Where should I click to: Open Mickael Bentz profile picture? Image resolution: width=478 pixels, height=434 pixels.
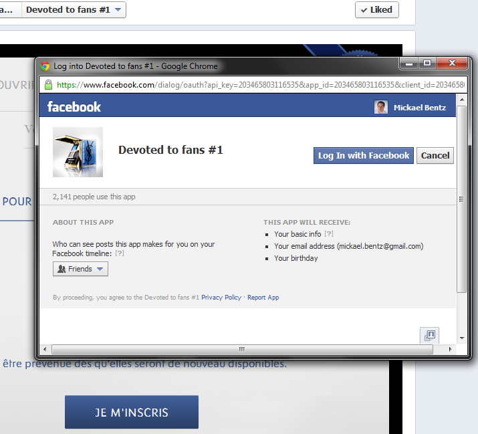pos(381,107)
